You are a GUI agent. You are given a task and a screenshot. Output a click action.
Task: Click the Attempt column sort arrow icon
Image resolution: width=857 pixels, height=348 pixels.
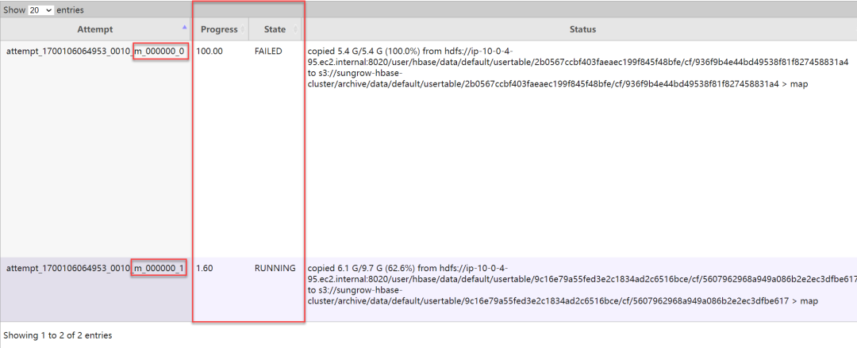point(184,27)
